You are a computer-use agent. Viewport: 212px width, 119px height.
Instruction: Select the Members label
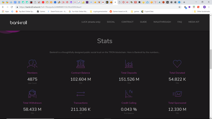32,73
